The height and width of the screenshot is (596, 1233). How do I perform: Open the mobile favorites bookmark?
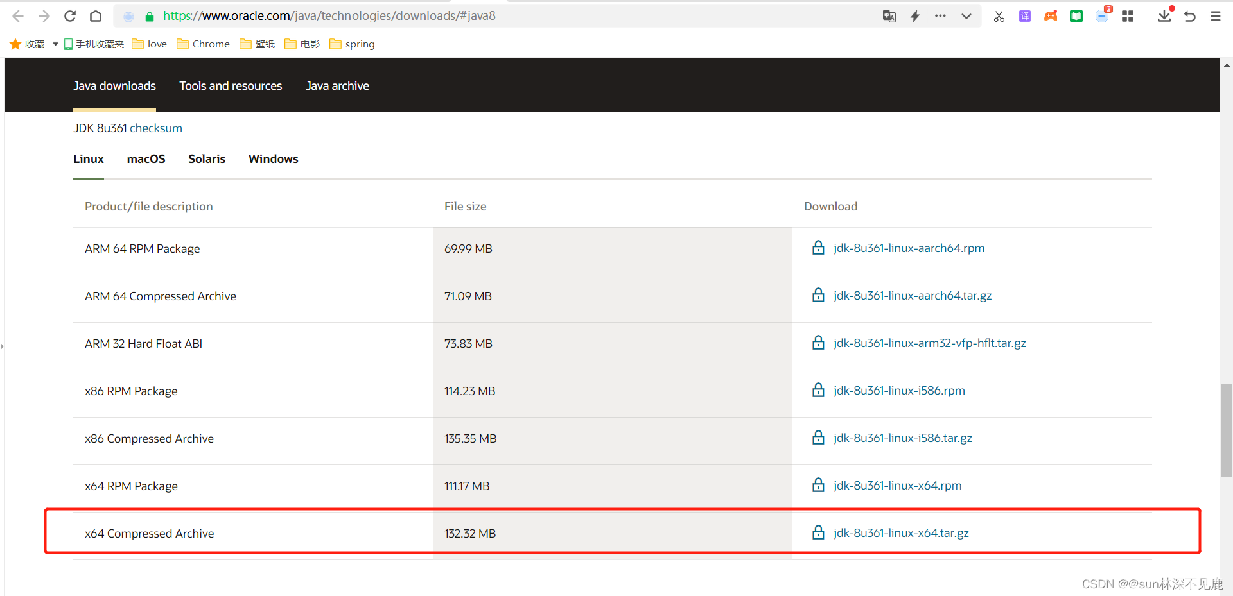94,44
